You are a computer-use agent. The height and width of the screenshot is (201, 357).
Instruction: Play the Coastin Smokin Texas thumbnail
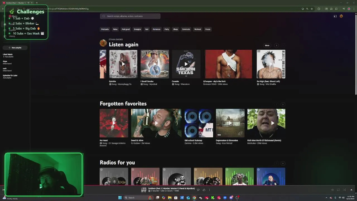186,64
